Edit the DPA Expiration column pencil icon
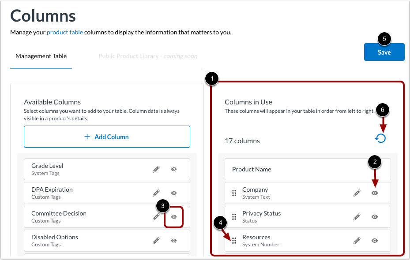This screenshot has width=410, height=260. coord(156,193)
